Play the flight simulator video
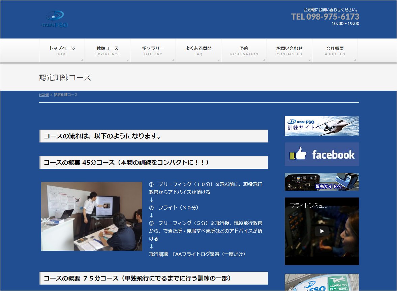 click(x=322, y=231)
